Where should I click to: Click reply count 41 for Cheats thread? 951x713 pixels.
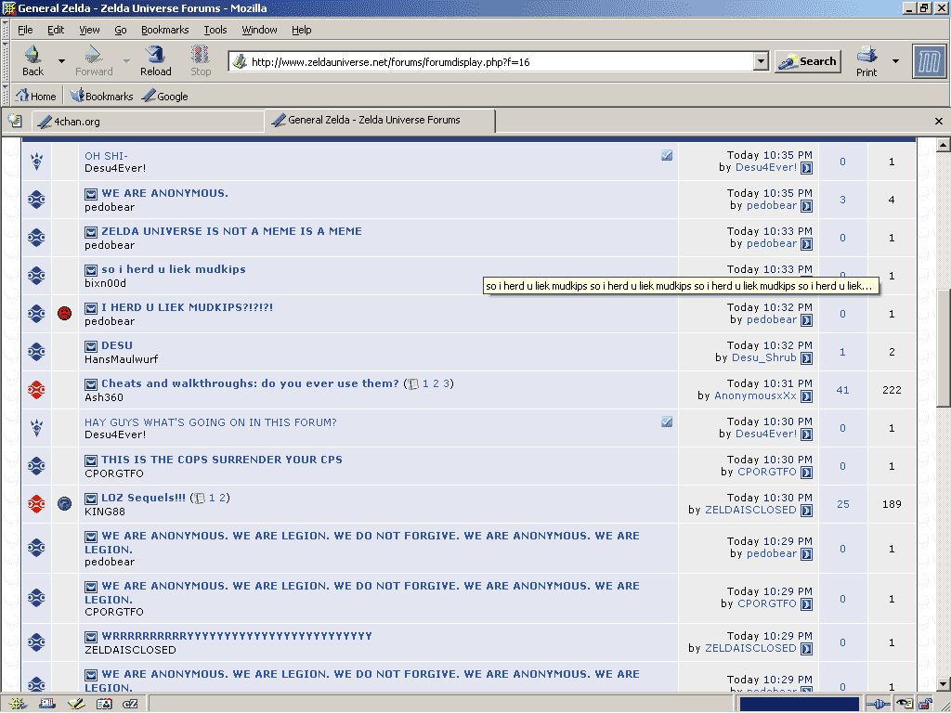click(842, 390)
